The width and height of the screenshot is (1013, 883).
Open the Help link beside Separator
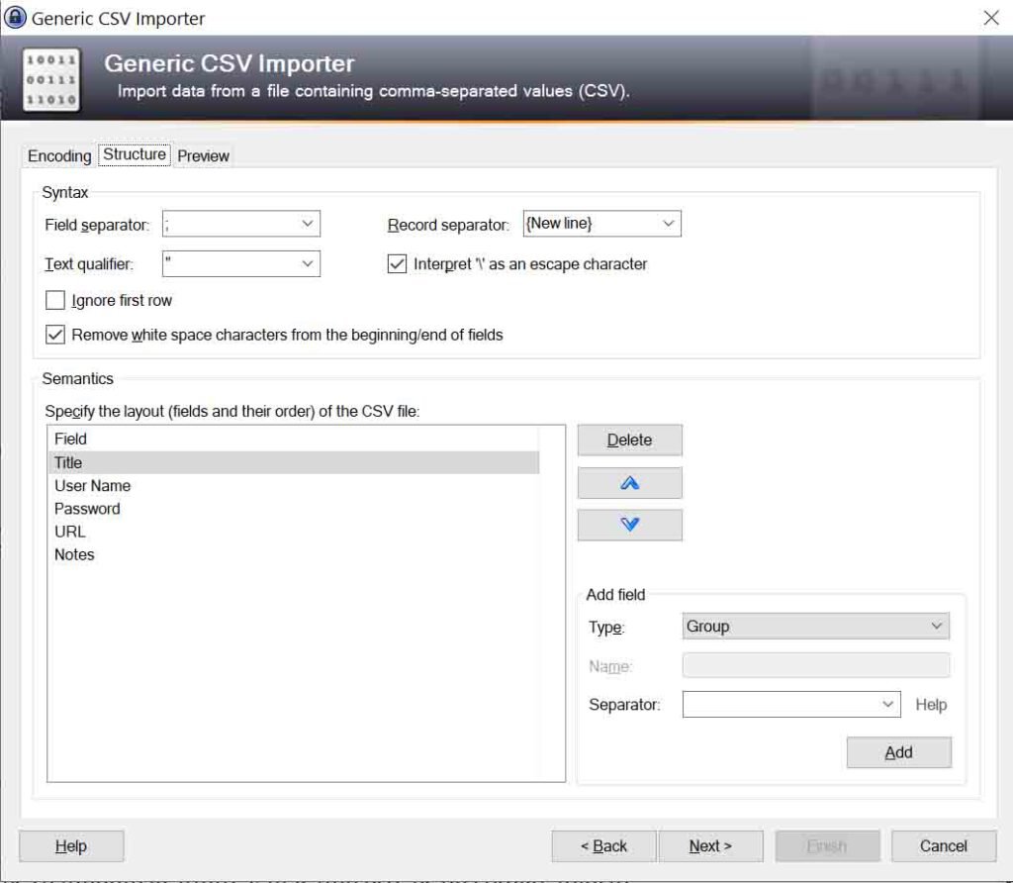point(931,705)
